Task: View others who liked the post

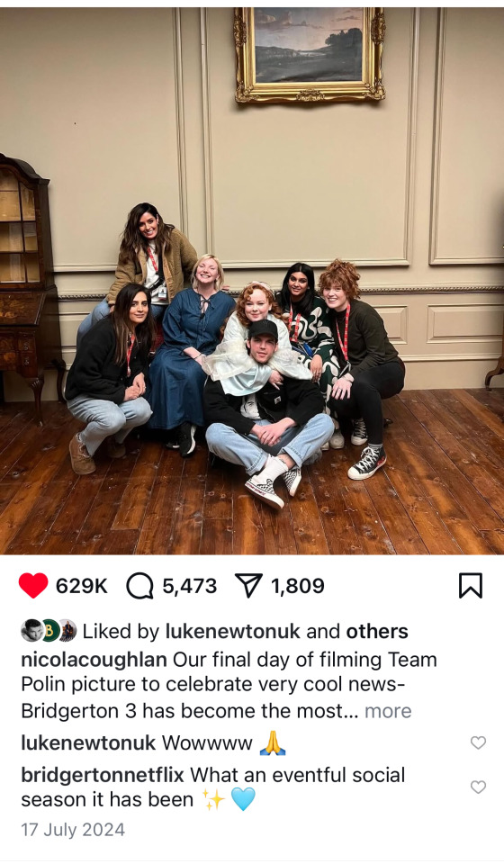Action: click(377, 632)
